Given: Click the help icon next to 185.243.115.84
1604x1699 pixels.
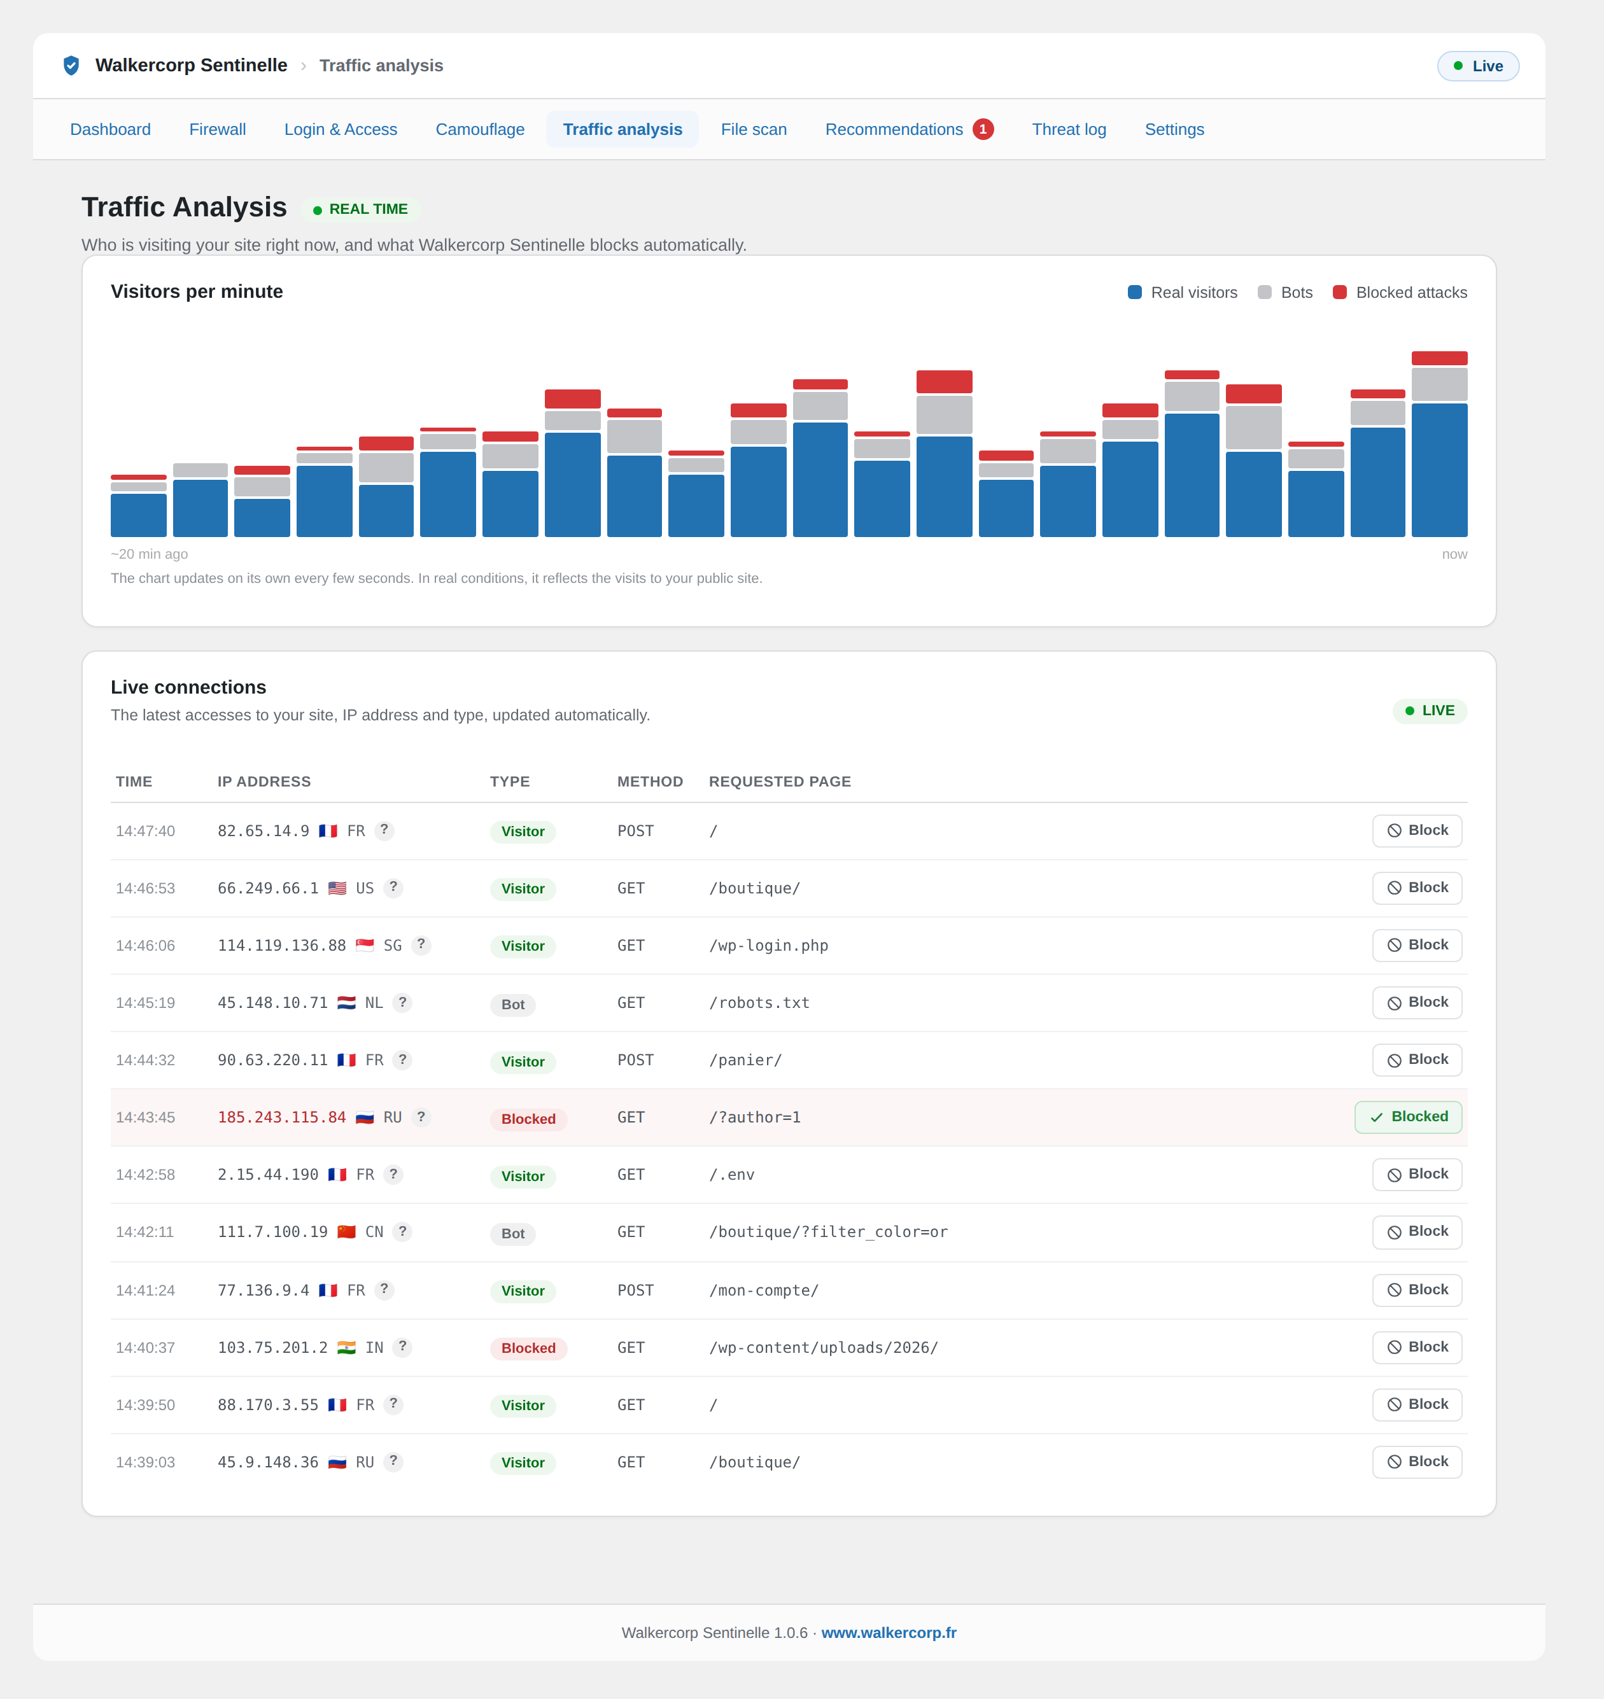Looking at the screenshot, I should coord(421,1116).
